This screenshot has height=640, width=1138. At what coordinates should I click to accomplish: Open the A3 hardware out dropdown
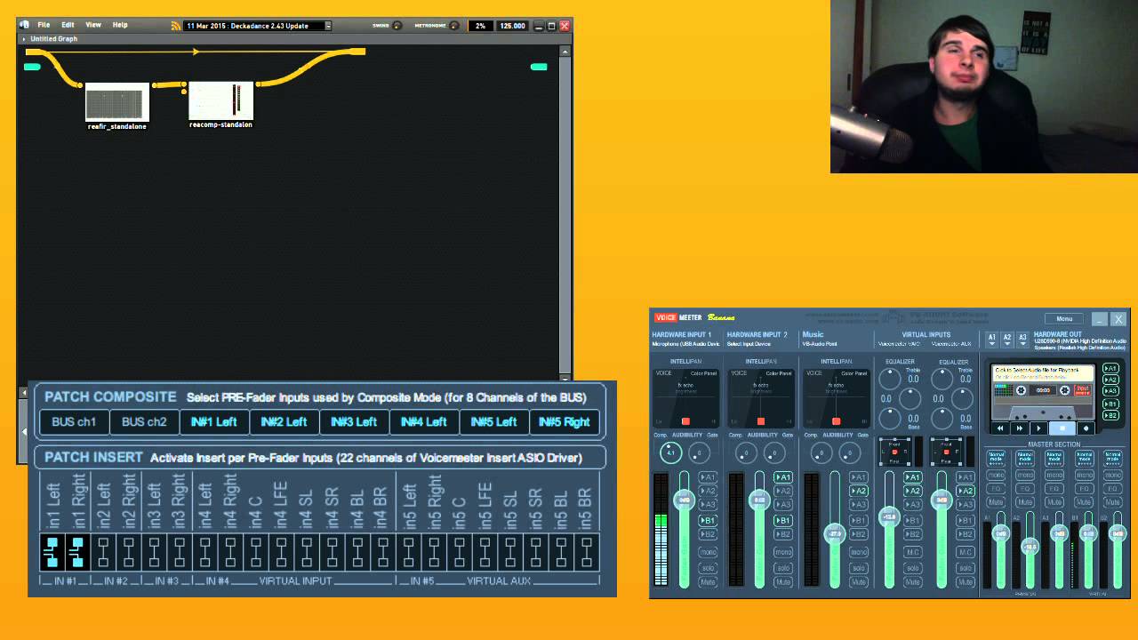[x=1022, y=339]
